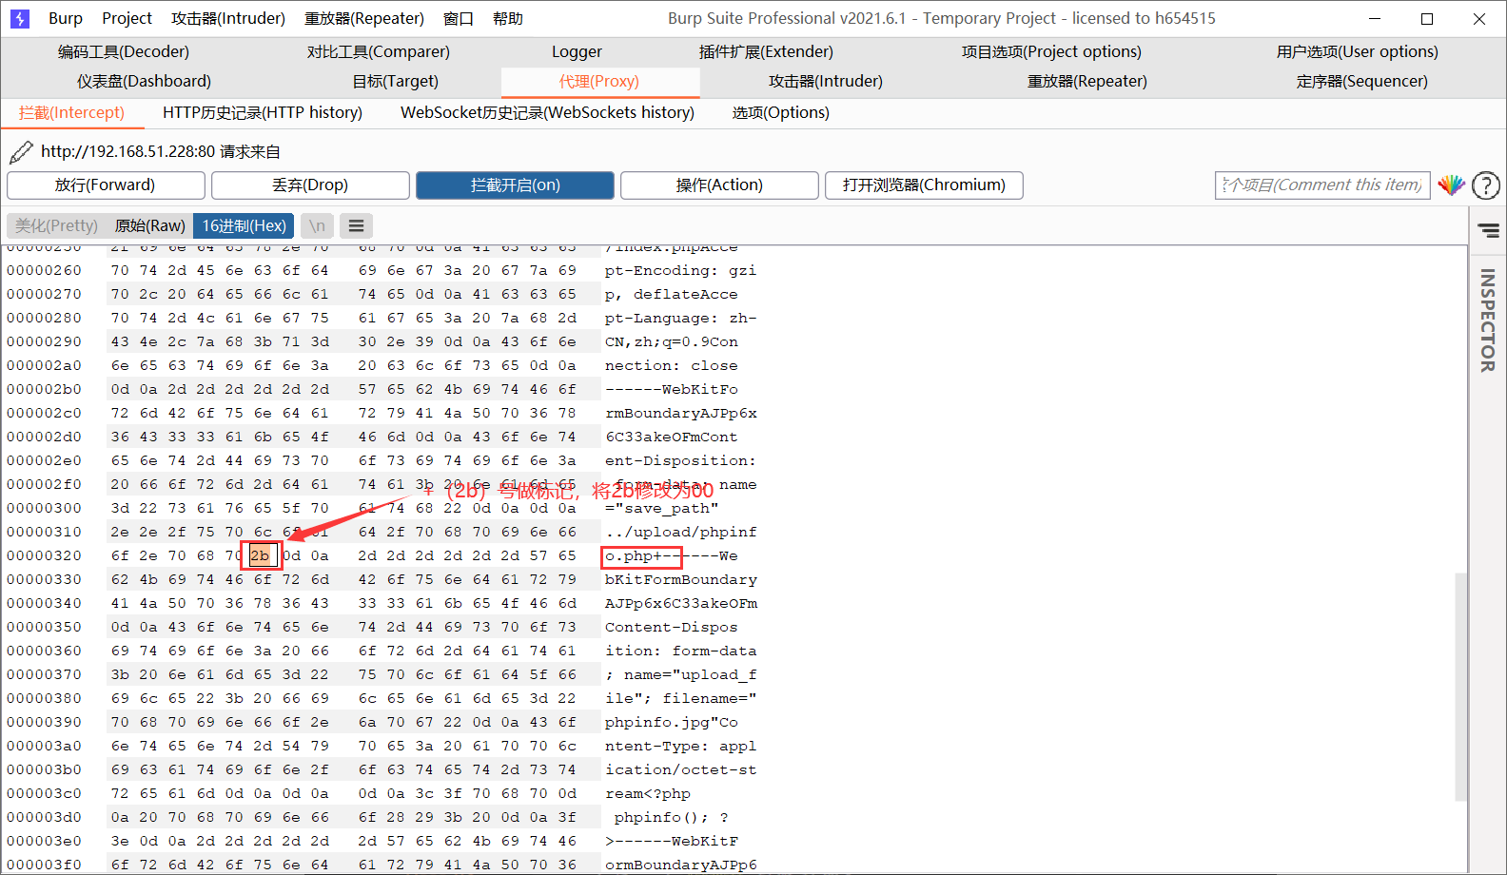Switch to the Decoder tab
The width and height of the screenshot is (1507, 875).
click(124, 51)
